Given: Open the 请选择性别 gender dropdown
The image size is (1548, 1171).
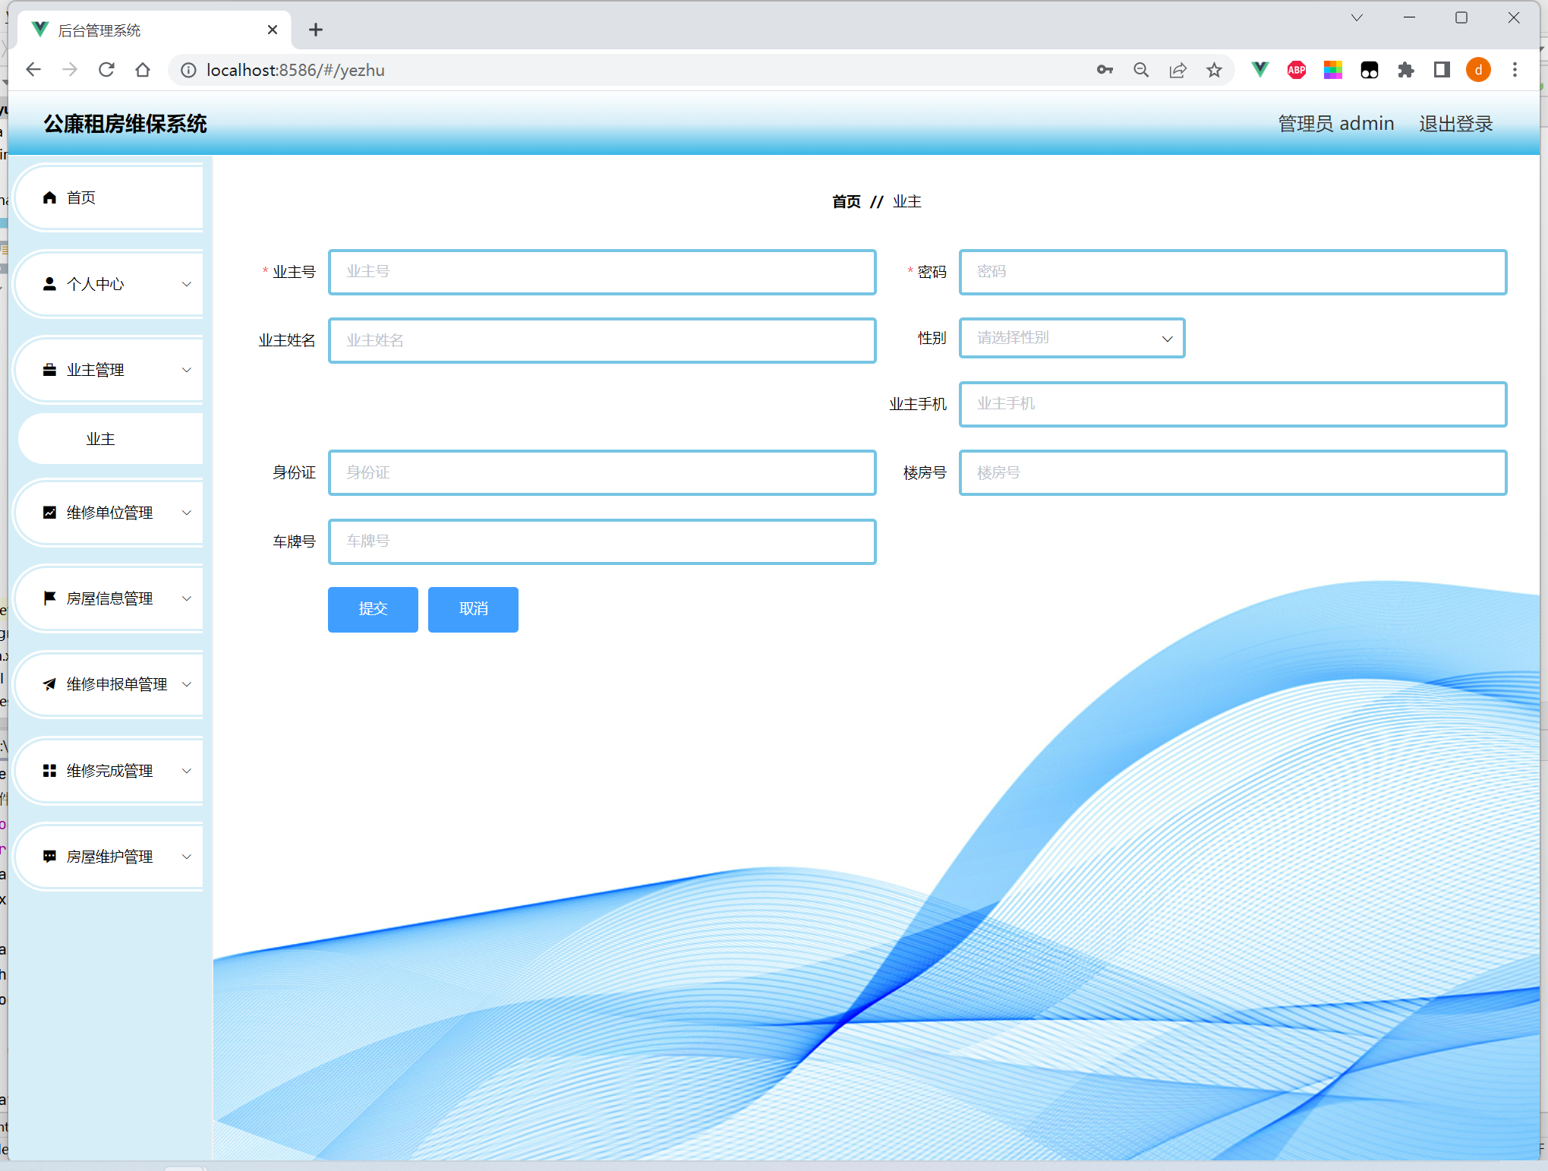Looking at the screenshot, I should [x=1071, y=338].
